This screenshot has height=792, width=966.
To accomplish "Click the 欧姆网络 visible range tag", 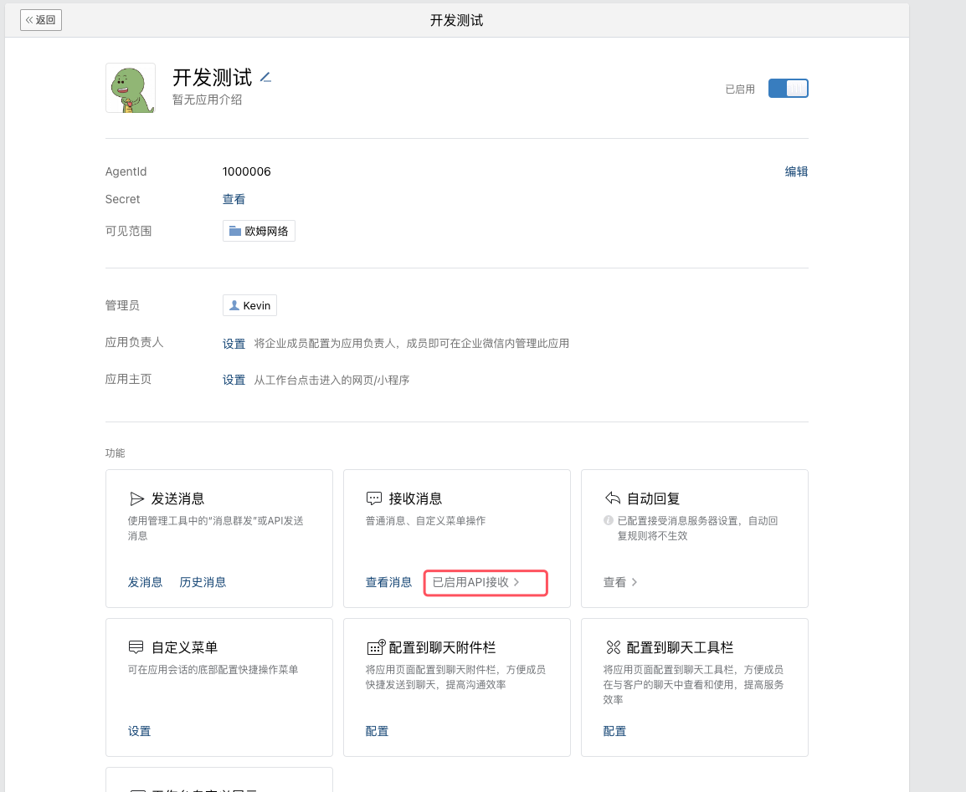I will 259,231.
